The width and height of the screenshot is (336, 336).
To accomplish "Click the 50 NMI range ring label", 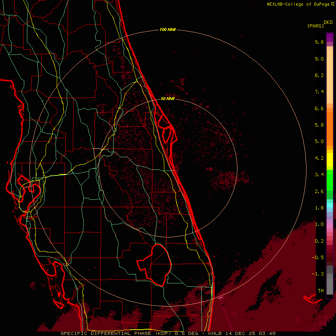I will click(168, 99).
